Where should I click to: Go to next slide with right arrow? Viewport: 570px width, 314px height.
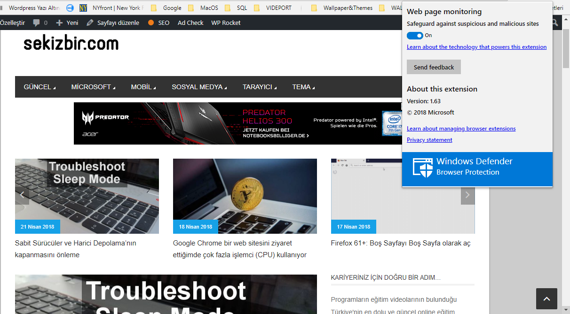coord(467,195)
